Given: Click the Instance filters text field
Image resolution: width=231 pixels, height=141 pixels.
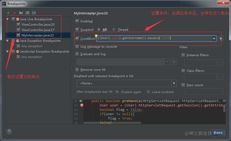Looking at the screenshot, I should [x=200, y=63].
